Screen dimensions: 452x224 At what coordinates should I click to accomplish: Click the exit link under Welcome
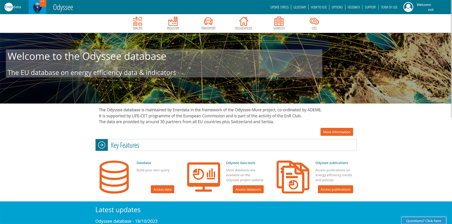click(x=431, y=10)
